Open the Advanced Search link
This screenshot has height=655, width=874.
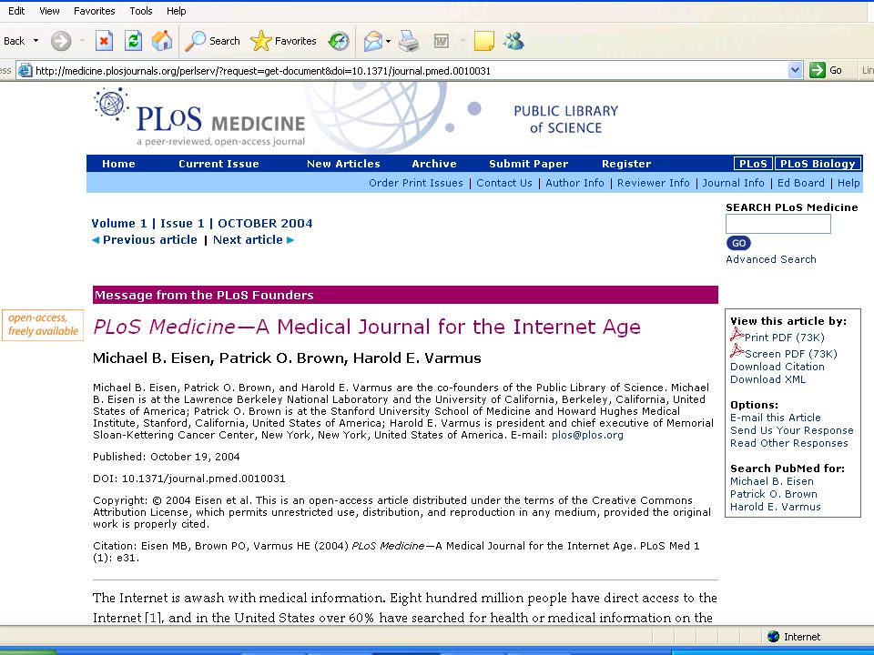click(x=771, y=259)
